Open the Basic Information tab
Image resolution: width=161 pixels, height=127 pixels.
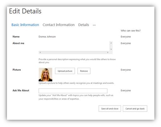coord(25,25)
